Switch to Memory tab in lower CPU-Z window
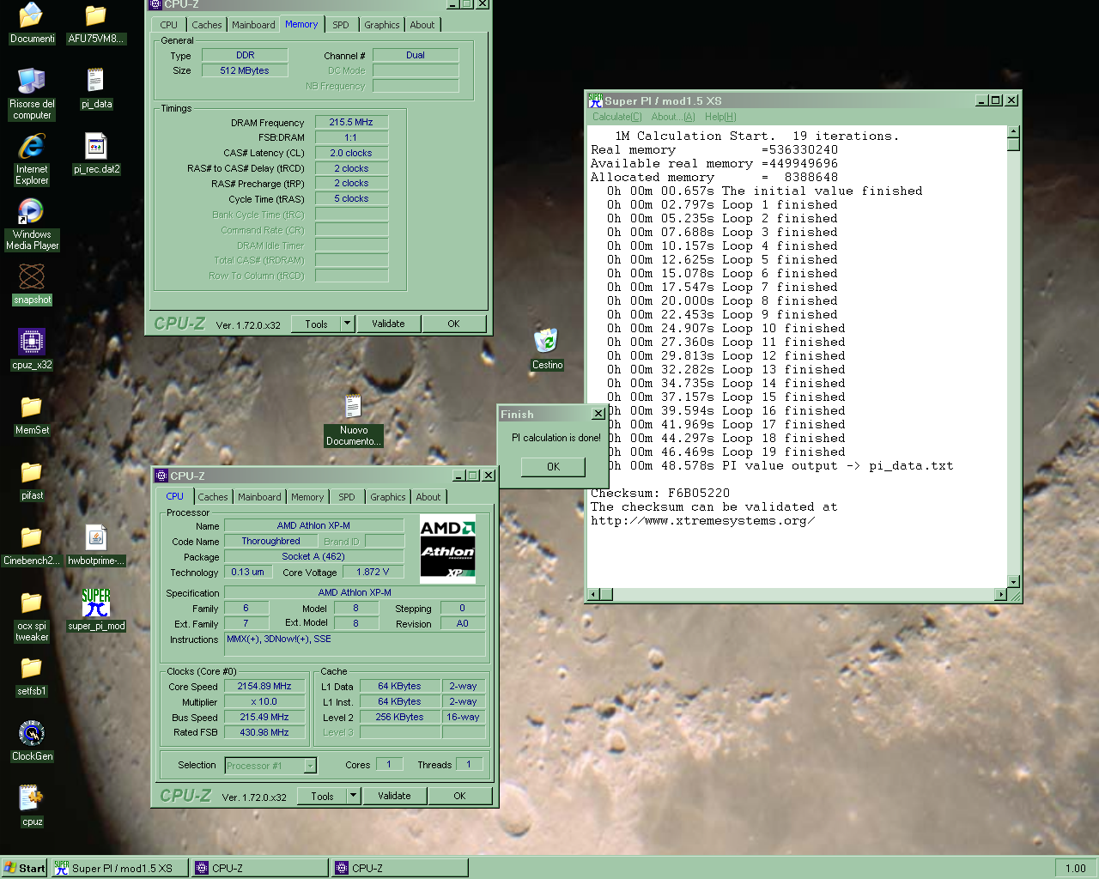 307,497
